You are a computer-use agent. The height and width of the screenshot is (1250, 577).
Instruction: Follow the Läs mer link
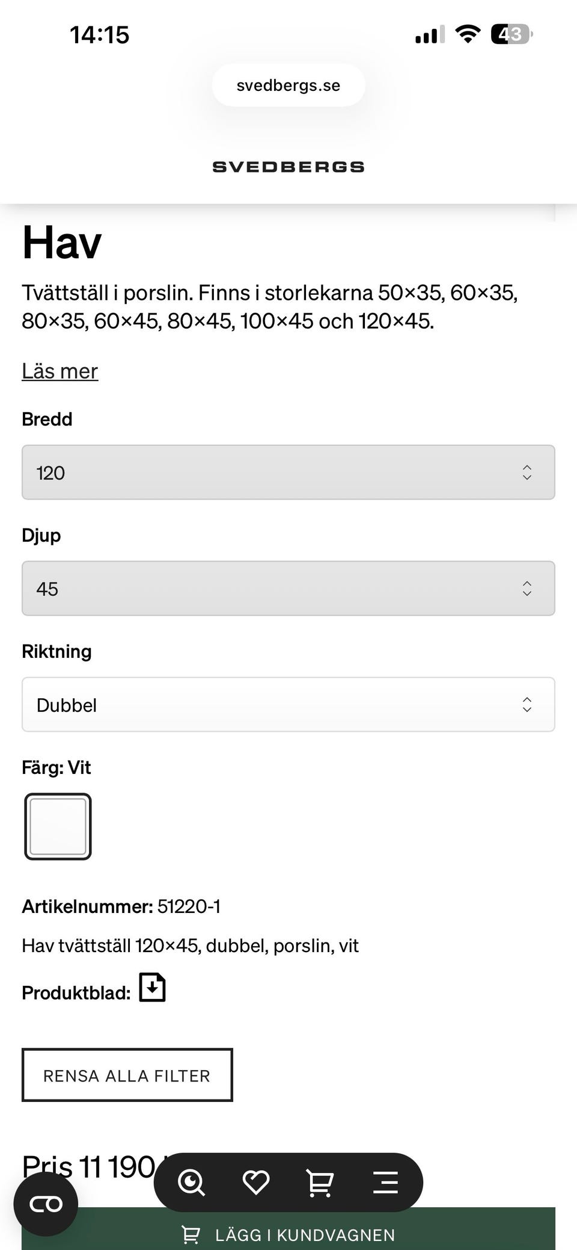pyautogui.click(x=60, y=371)
